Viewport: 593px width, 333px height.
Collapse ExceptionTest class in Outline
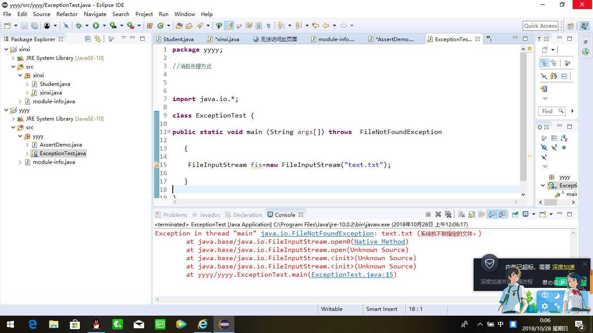543,186
